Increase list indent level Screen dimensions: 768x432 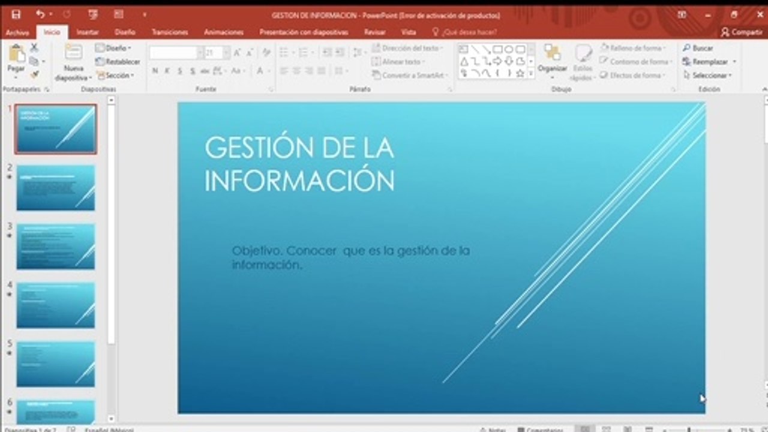click(341, 53)
